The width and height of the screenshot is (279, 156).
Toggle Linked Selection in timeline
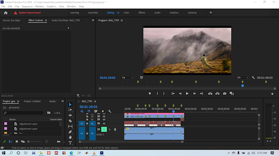(x=96, y=111)
